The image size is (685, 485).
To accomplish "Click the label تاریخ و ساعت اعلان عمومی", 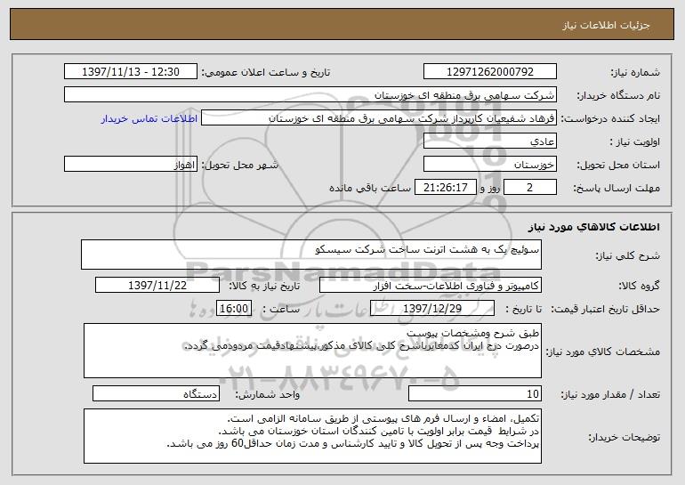I will click(x=266, y=72).
